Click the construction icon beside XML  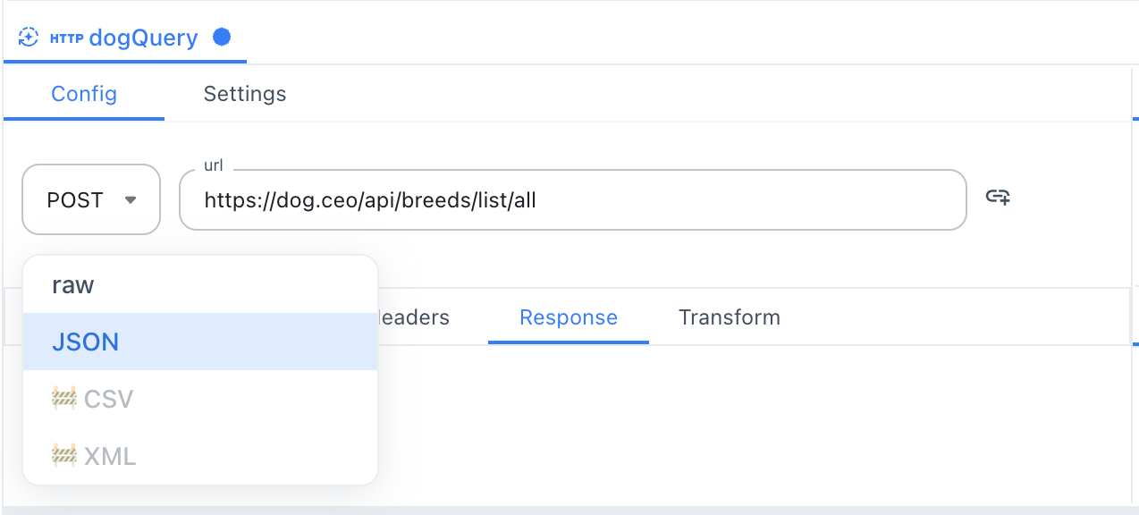[64, 455]
